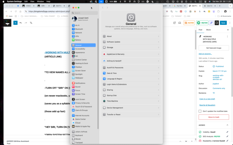This screenshot has height=145, width=233.
Task: Click the undo arrow in editor toolbar
Action: (x=20, y=23)
